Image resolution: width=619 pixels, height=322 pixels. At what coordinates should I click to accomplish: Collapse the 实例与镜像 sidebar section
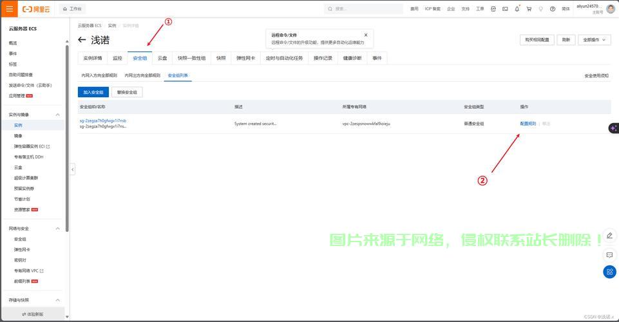tap(57, 115)
